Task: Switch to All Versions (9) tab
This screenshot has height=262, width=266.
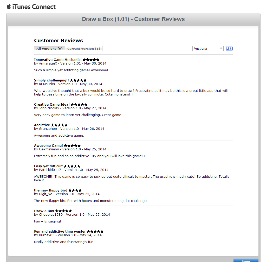Action: (49, 49)
